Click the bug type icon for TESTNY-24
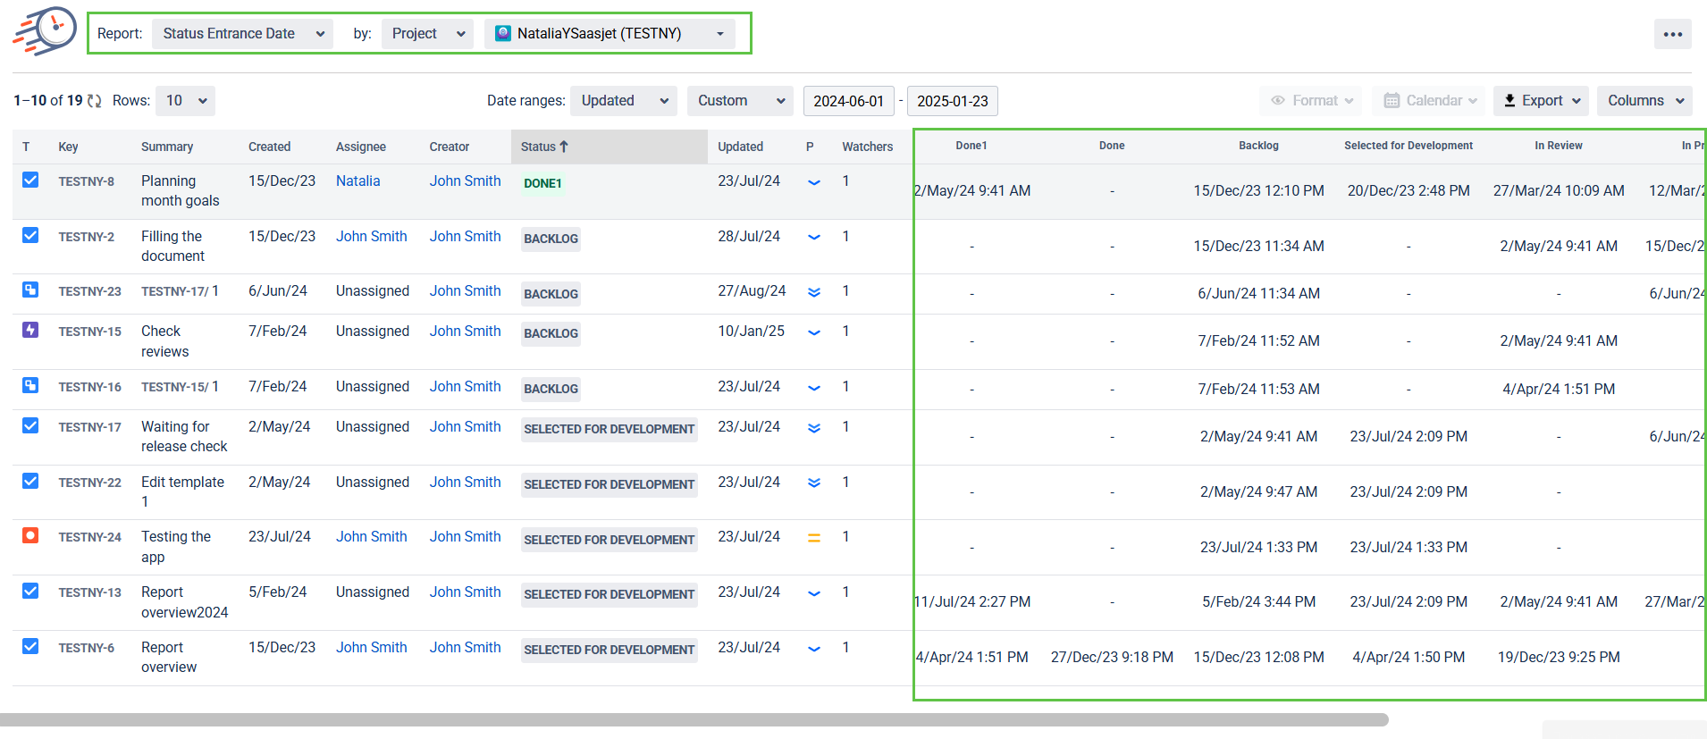Image resolution: width=1707 pixels, height=739 pixels. click(x=30, y=535)
